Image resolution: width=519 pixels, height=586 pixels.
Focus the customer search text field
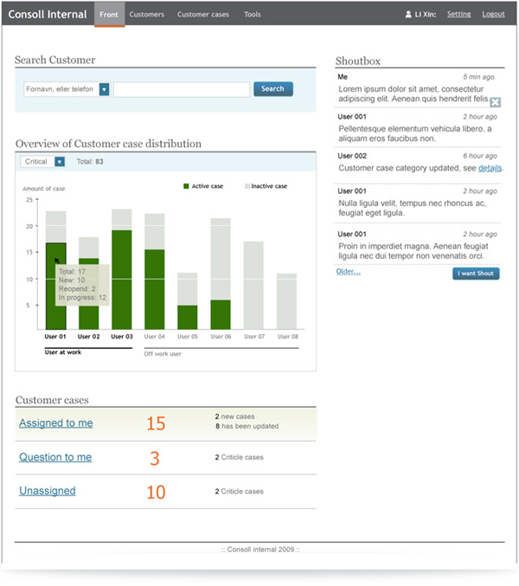coord(182,89)
